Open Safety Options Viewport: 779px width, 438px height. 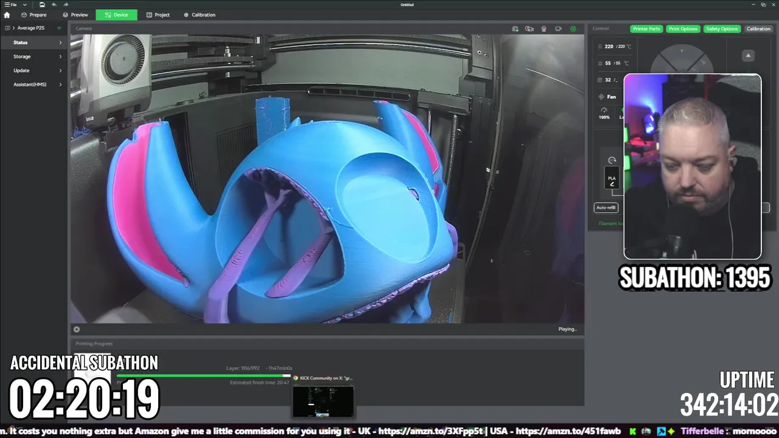[x=722, y=29]
